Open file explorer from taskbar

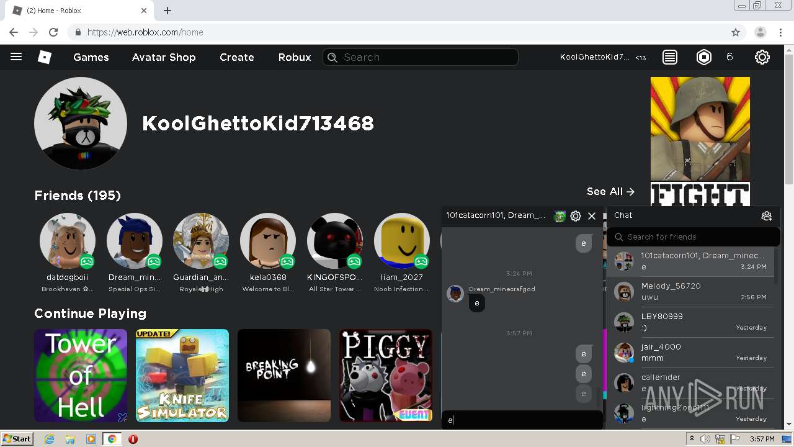point(71,439)
